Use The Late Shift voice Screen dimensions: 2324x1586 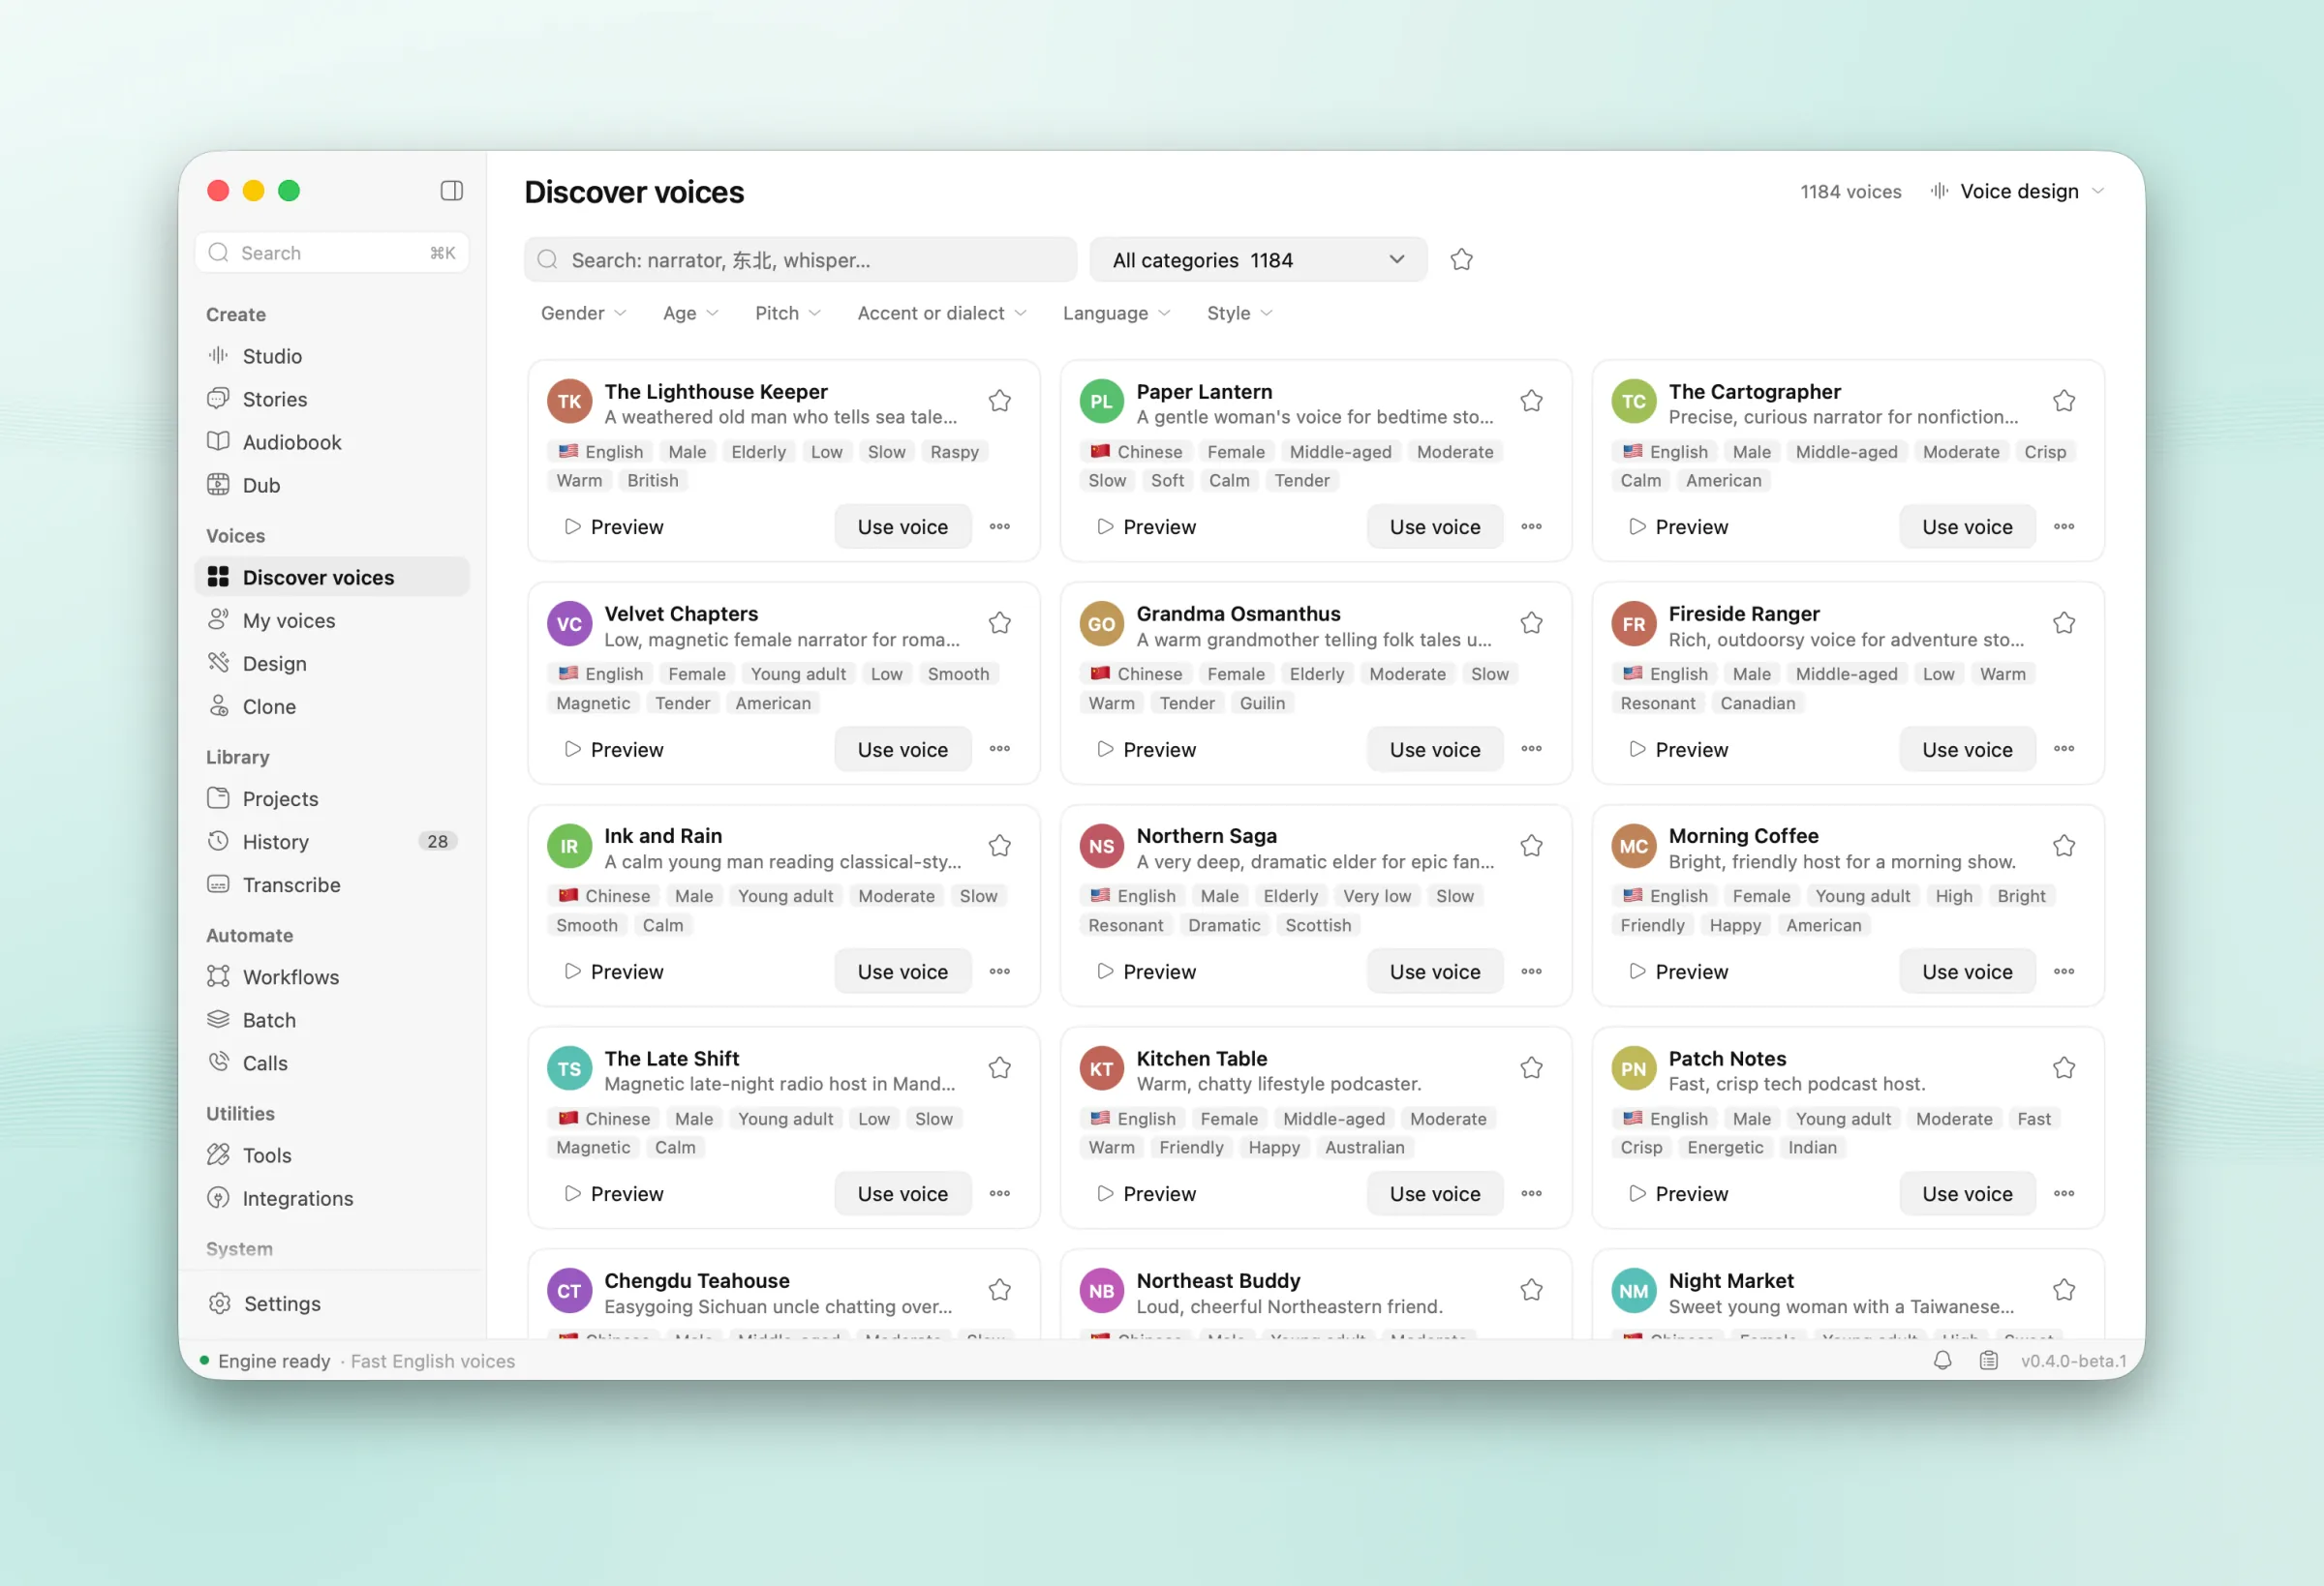[902, 1193]
